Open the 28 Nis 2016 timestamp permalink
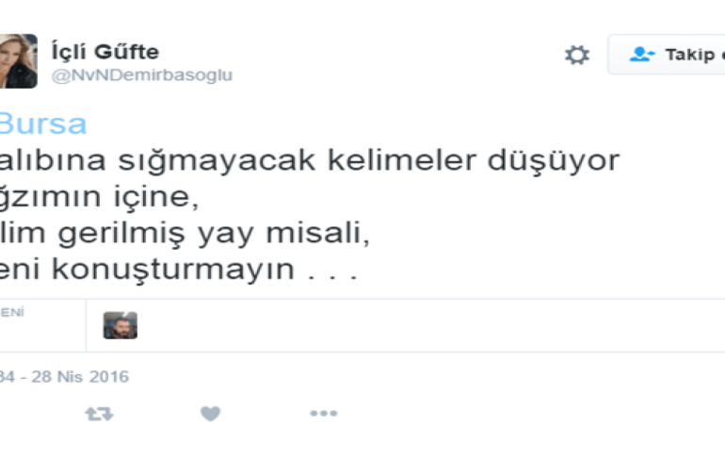Screen dimensions: 725x457 [64, 377]
